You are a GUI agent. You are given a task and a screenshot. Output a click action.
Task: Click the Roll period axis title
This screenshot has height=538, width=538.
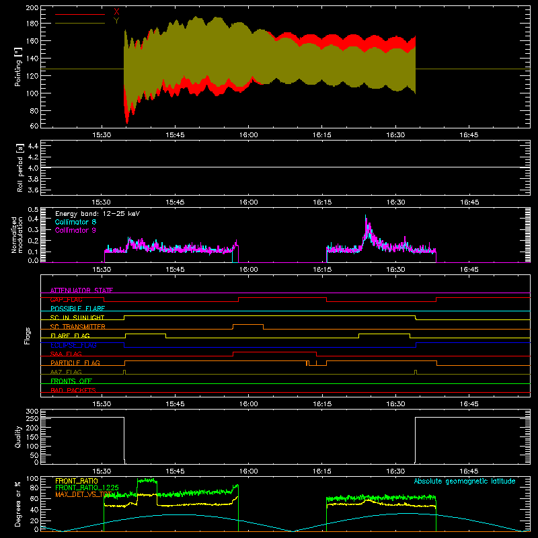(x=20, y=167)
